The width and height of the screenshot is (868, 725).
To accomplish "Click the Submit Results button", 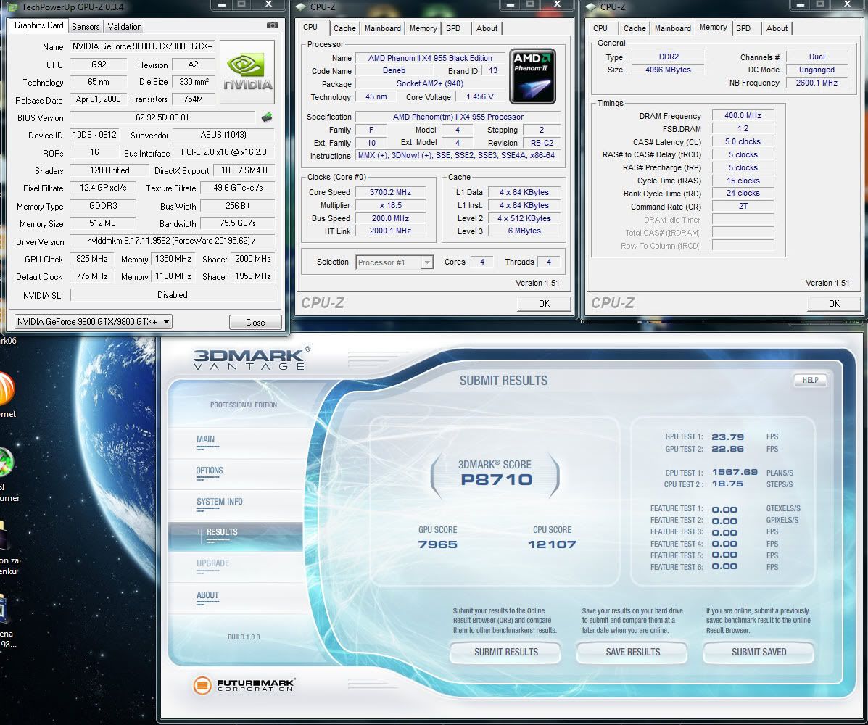I will pos(506,652).
